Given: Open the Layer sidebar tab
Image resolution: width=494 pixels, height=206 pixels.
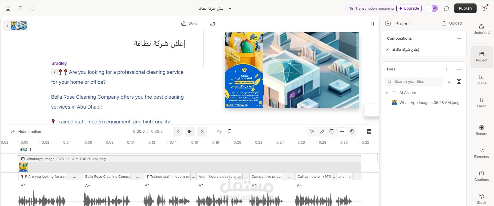Looking at the screenshot, I should pyautogui.click(x=482, y=103).
